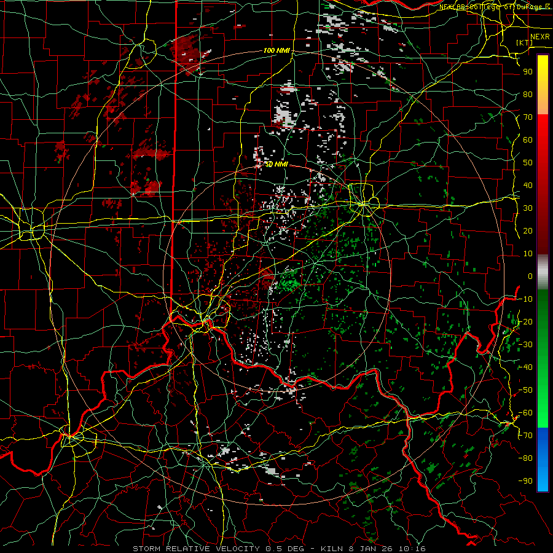Click the NEXLAB College of DuPage credit text
The height and width of the screenshot is (553, 553).
494,7
